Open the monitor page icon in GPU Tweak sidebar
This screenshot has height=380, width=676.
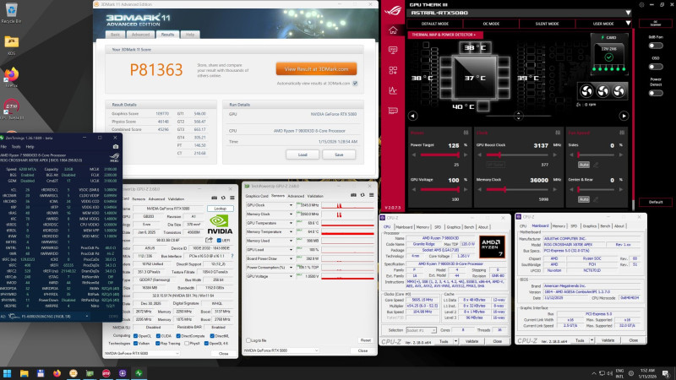pyautogui.click(x=393, y=51)
